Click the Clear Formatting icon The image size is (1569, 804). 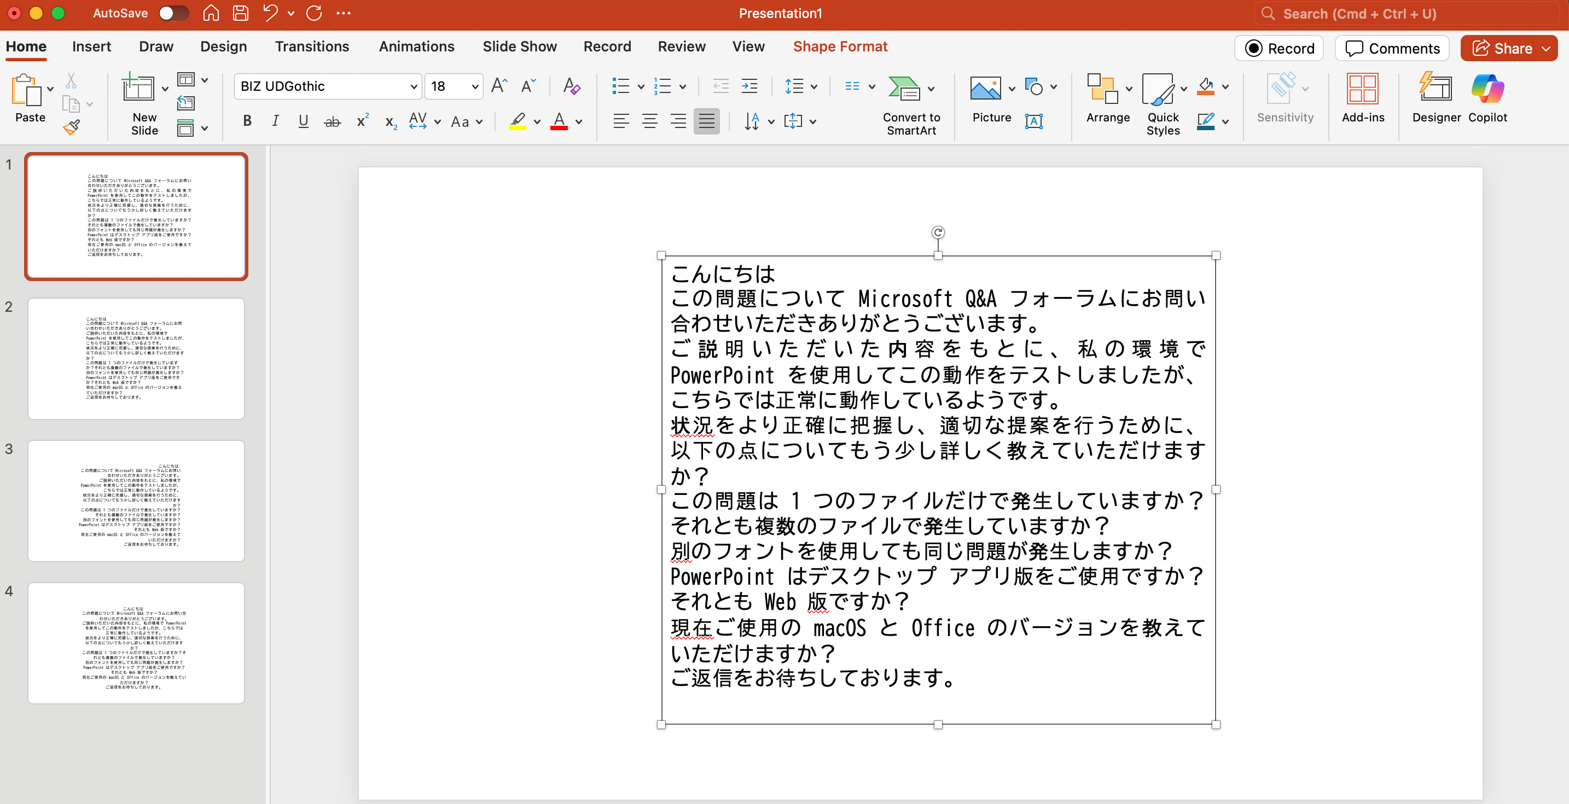pyautogui.click(x=571, y=86)
